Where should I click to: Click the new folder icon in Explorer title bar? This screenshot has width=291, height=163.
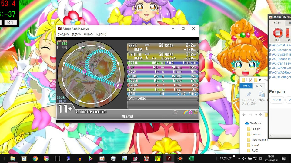pos(256,80)
